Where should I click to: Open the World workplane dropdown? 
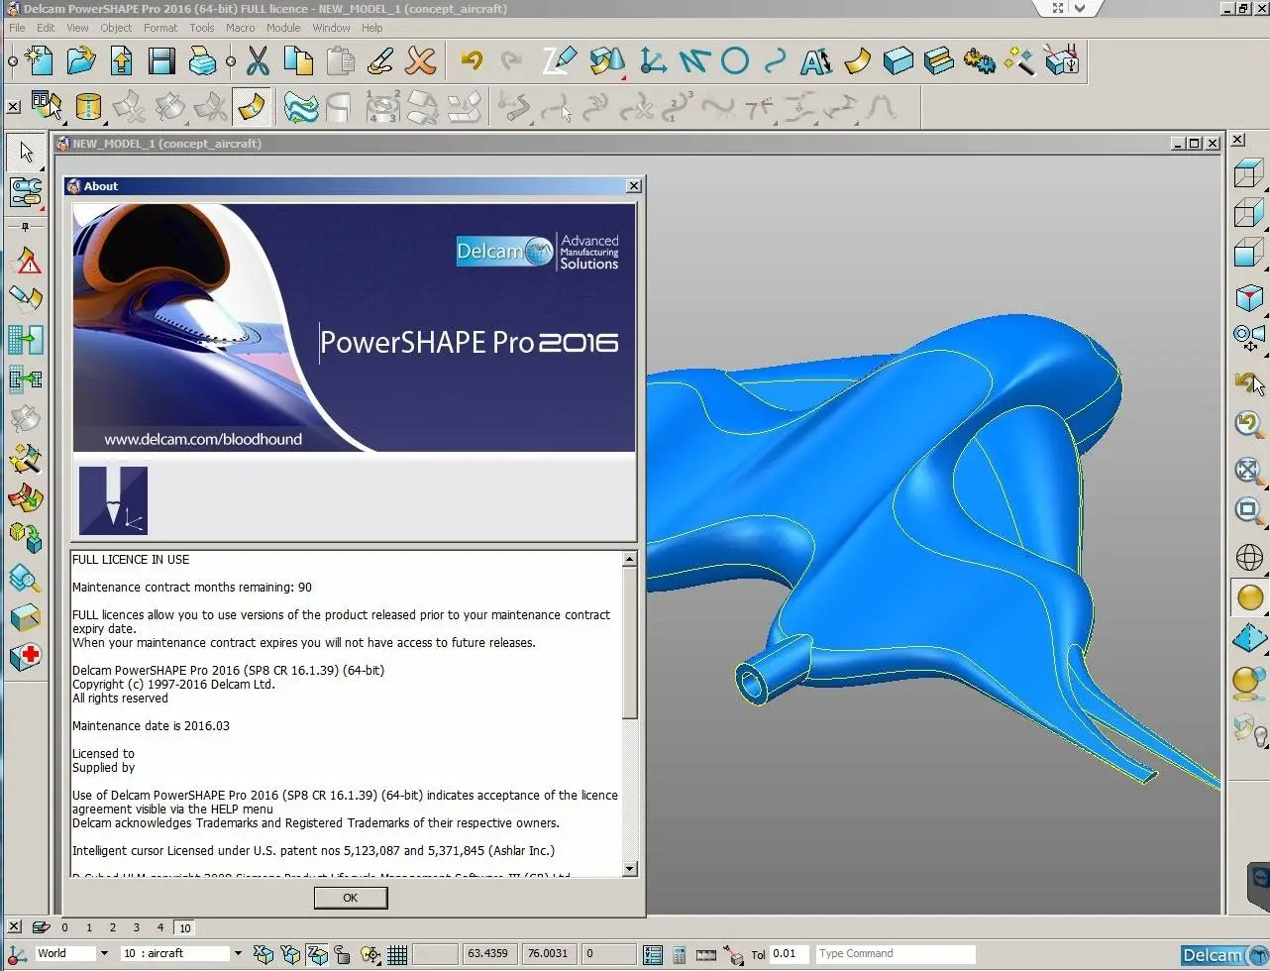click(104, 954)
